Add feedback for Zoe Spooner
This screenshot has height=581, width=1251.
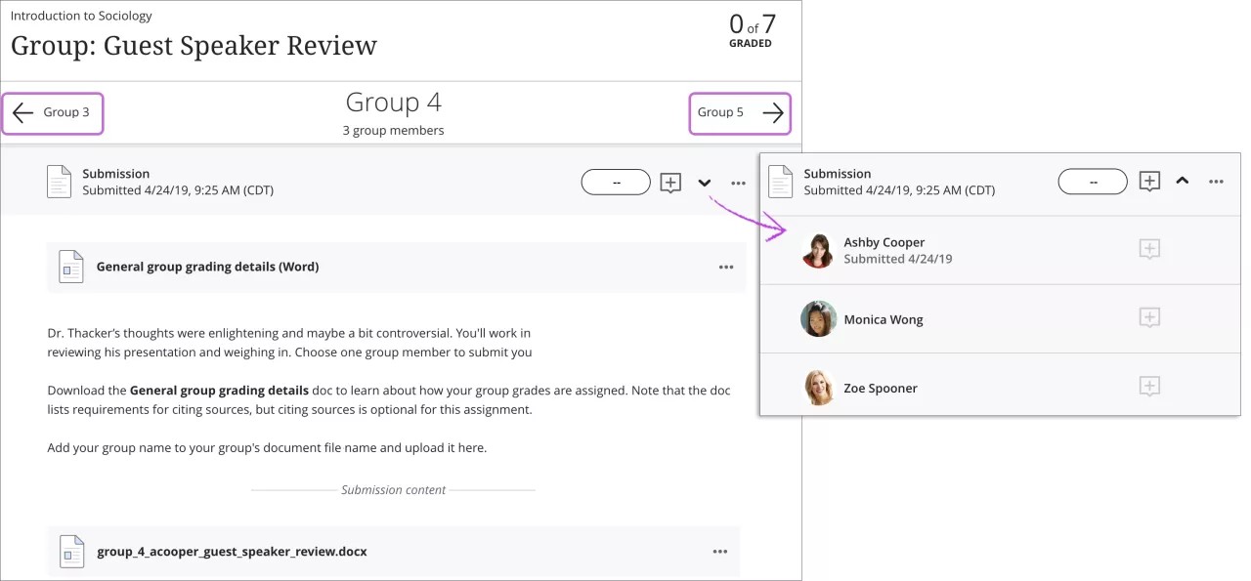click(x=1149, y=387)
